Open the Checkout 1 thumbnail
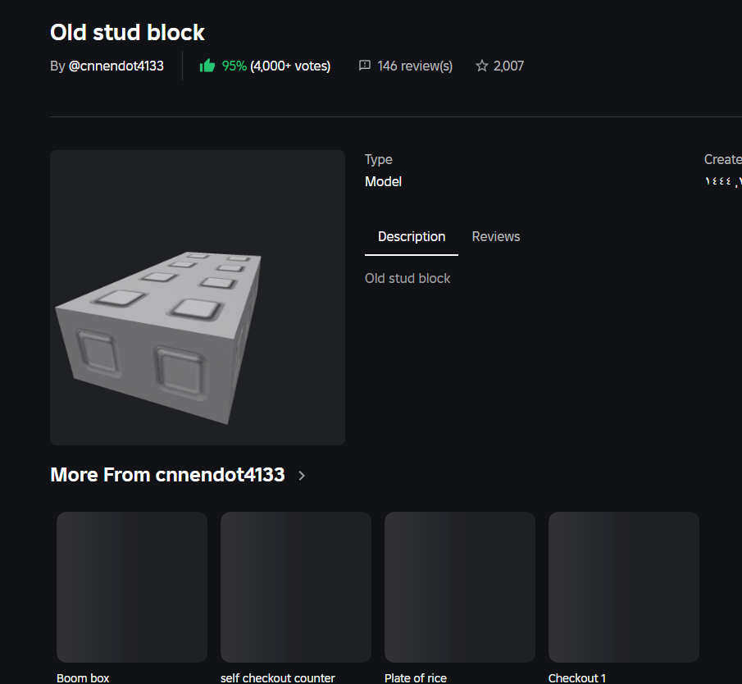This screenshot has height=684, width=742. [624, 587]
